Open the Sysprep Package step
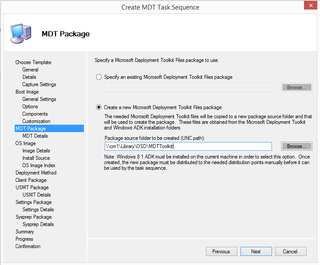This screenshot has width=320, height=265. click(34, 217)
